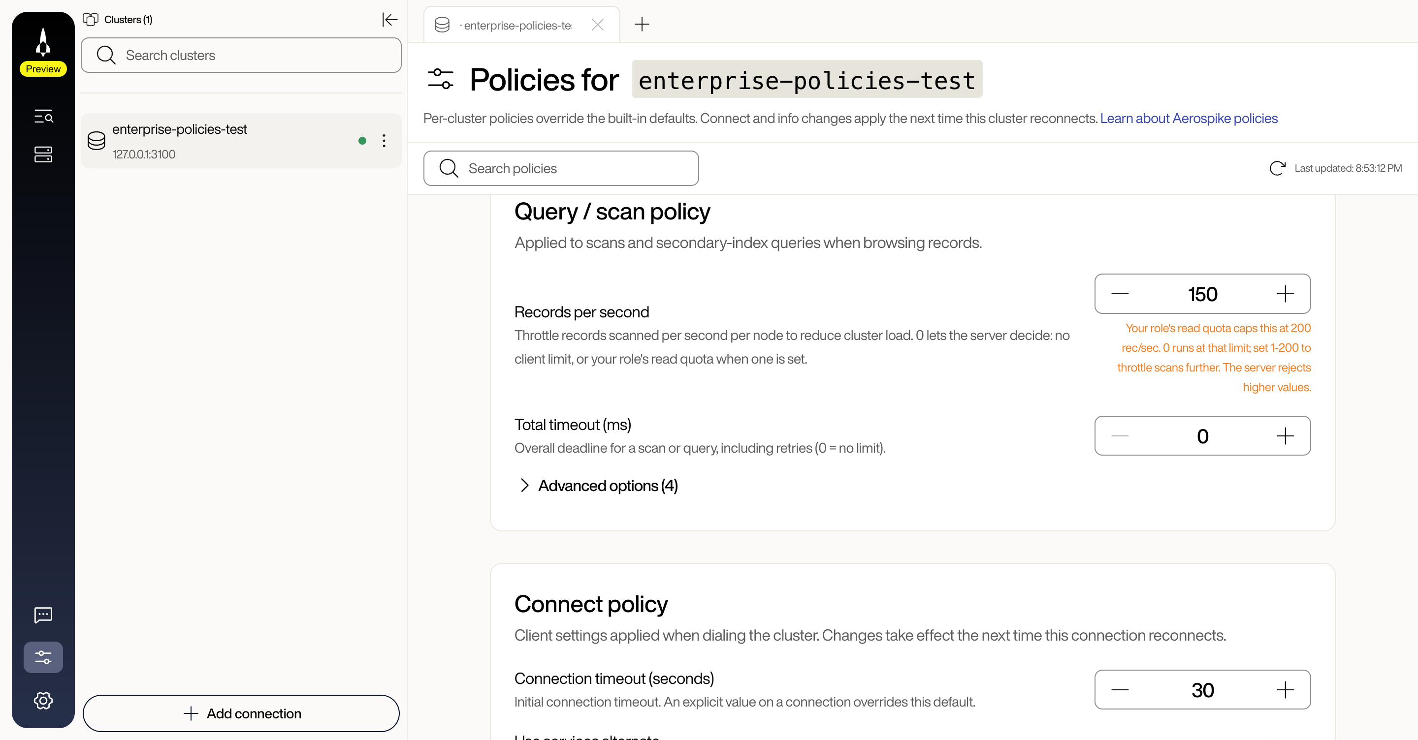Click the orange read quota warning text
Viewport: 1418px width, 740px height.
1214,358
